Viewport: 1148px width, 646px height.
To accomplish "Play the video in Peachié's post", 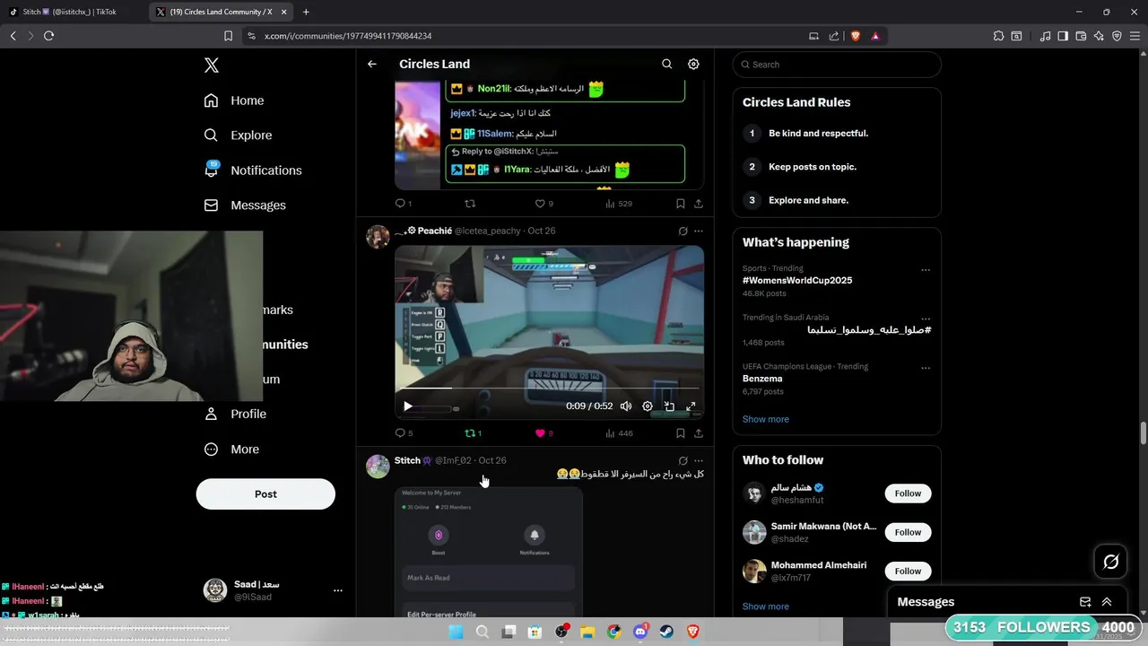I will point(408,406).
